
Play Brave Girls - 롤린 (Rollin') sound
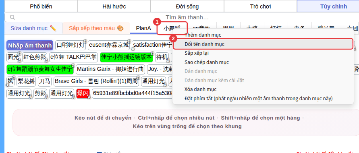[96, 81]
